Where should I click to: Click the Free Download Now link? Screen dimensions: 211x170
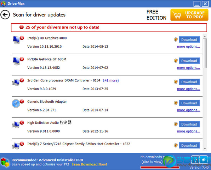point(90,164)
